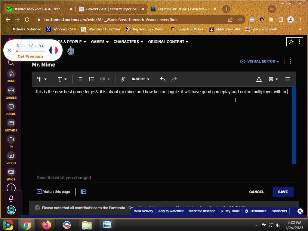This screenshot has height=231, width=308.
Task: Click the France flag in VPN popup
Action: 54,50
